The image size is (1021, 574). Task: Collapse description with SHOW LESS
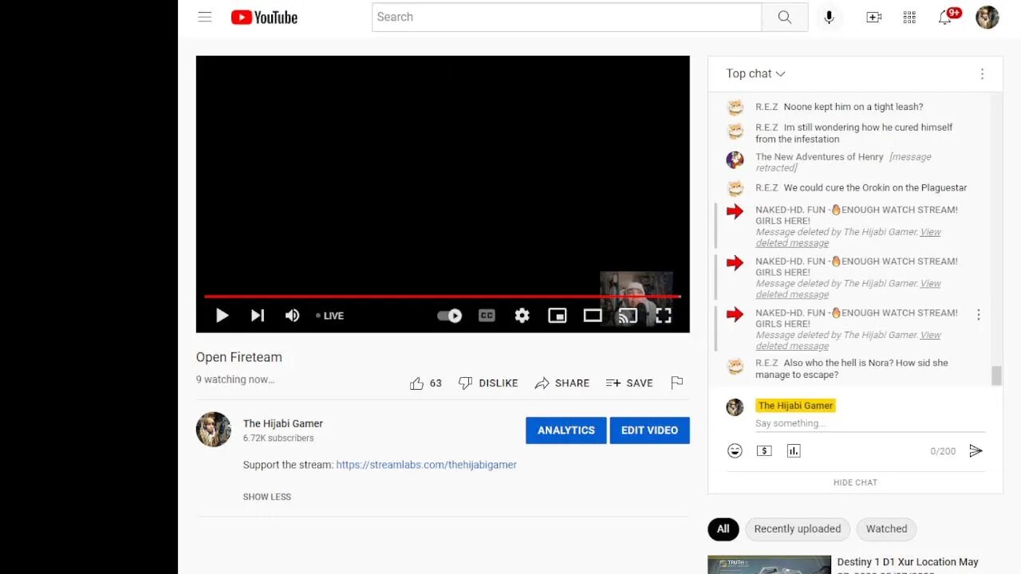266,497
